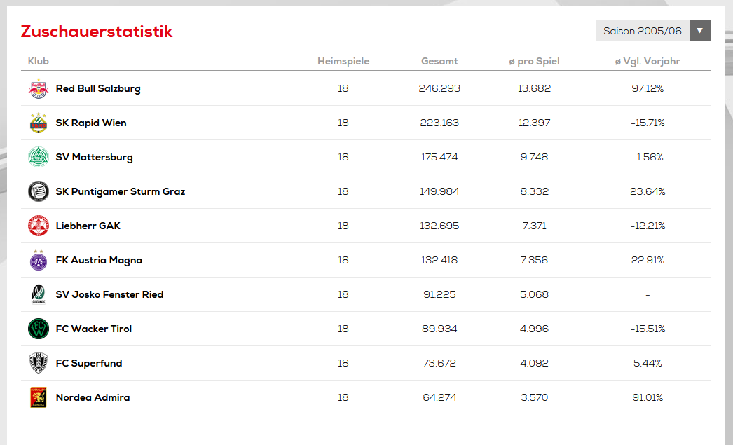
Task: Click the Sturm Graz club crest
Action: 39,191
